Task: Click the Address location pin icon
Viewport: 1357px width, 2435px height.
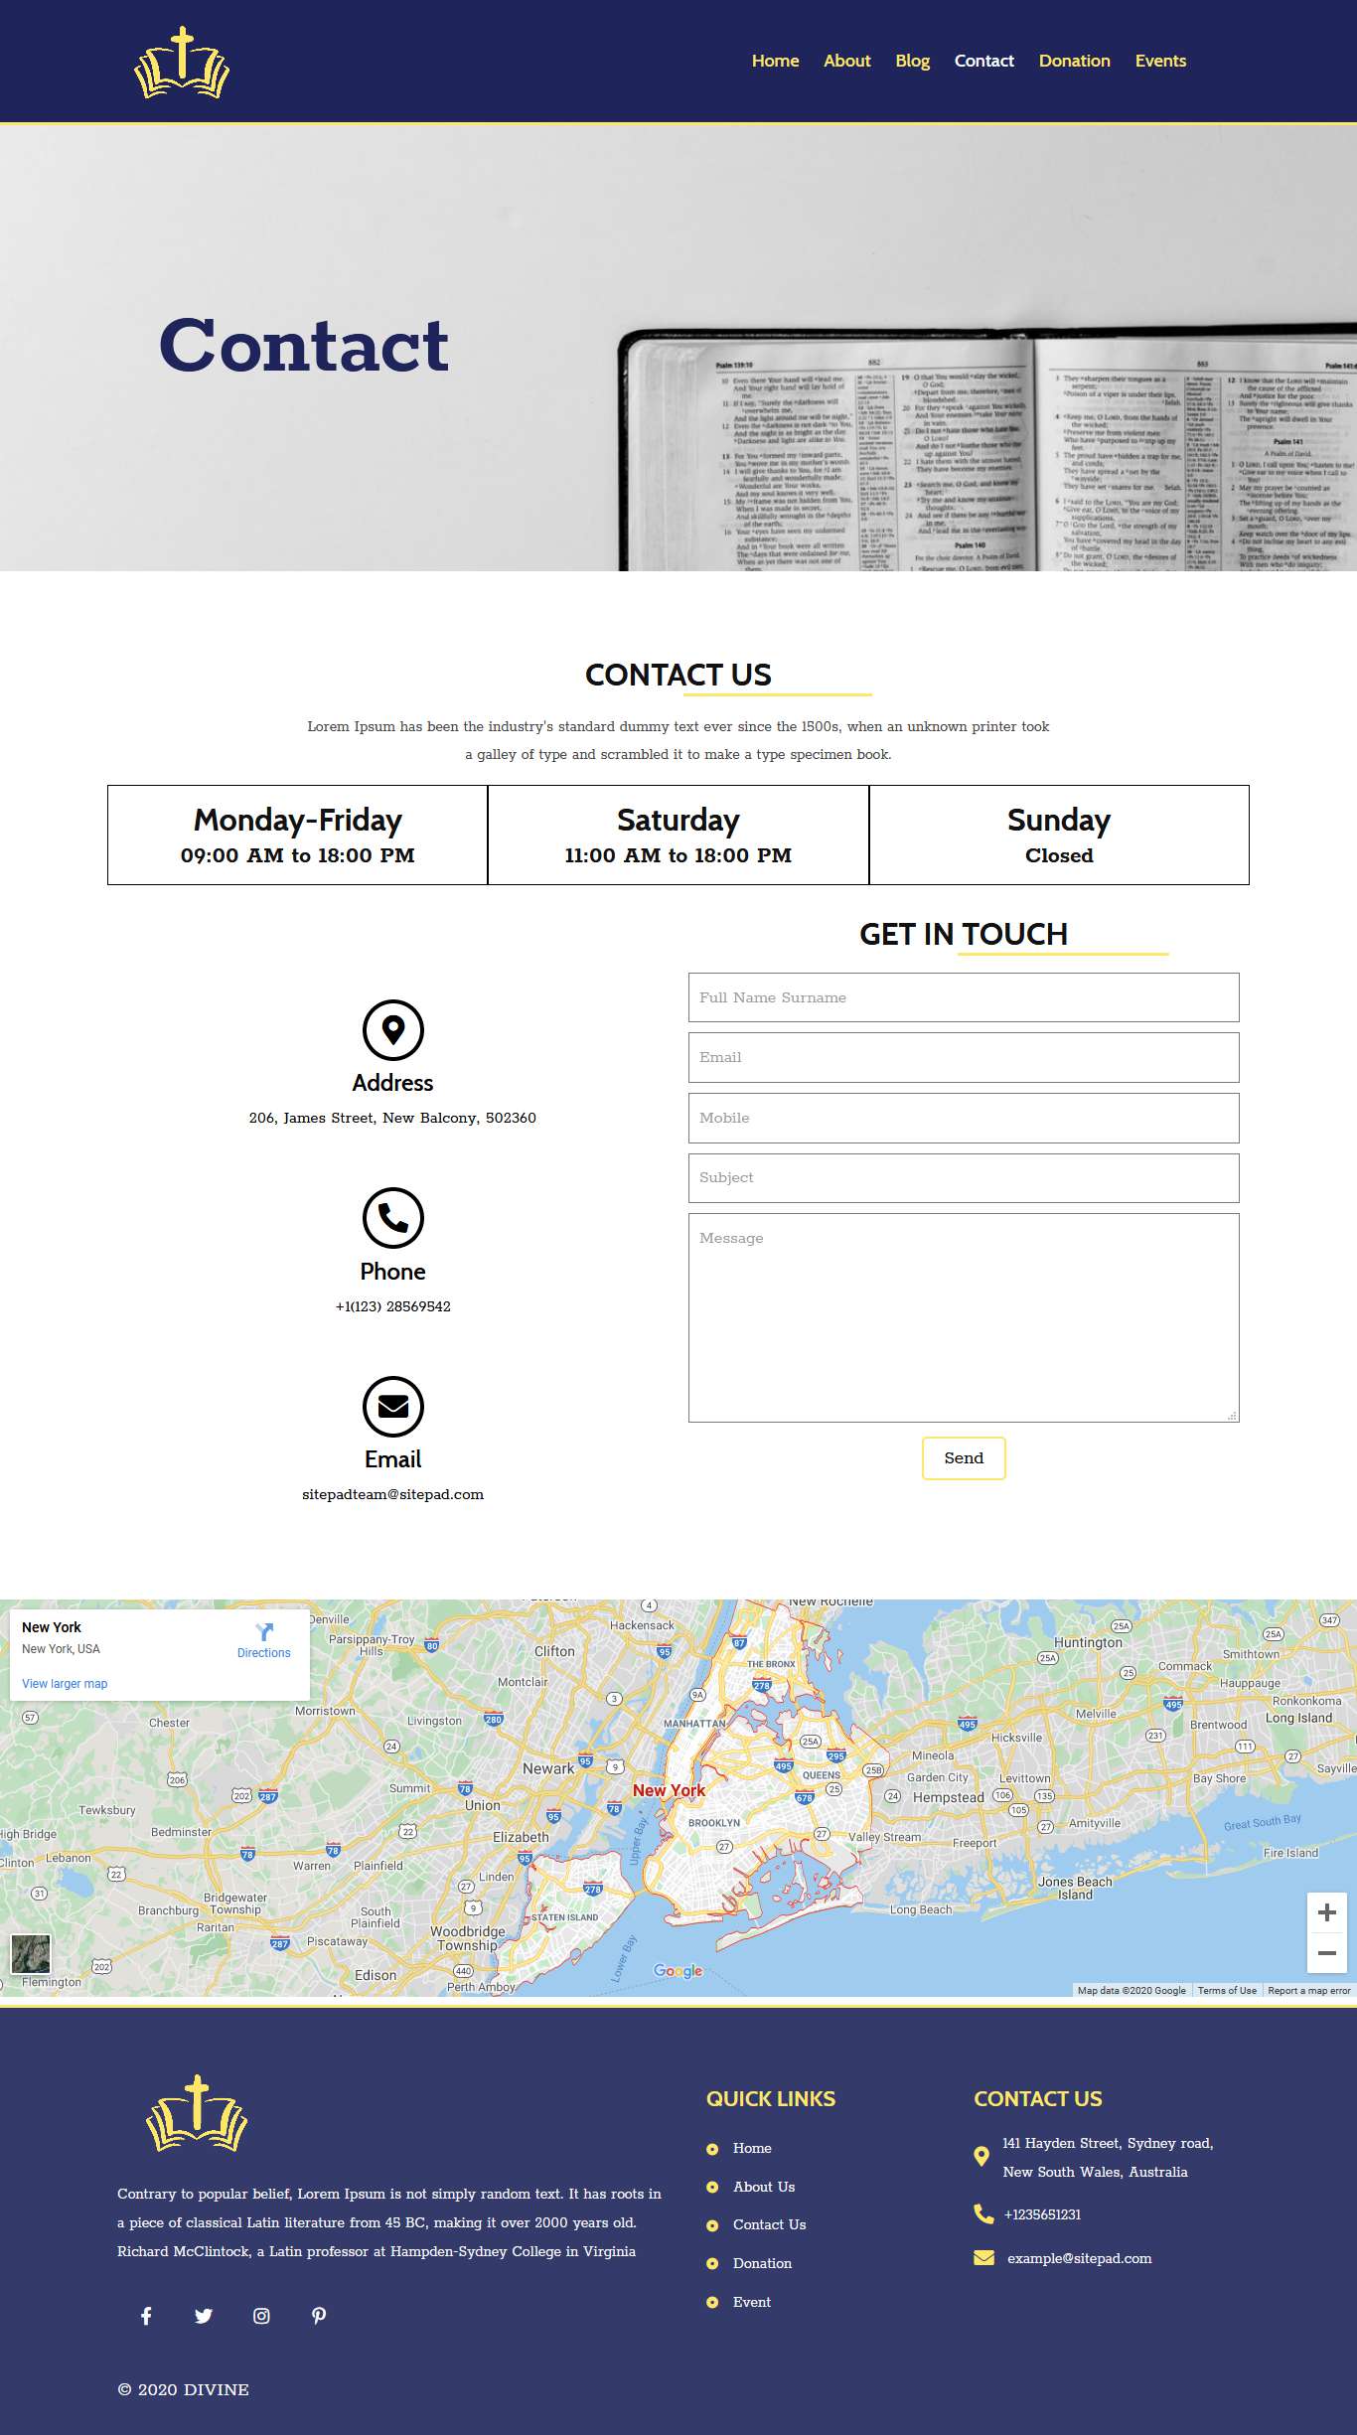Action: pos(393,1029)
